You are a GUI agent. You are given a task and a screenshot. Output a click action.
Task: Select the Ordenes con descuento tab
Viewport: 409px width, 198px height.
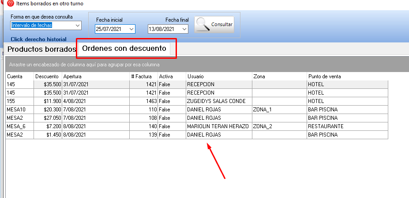click(124, 48)
